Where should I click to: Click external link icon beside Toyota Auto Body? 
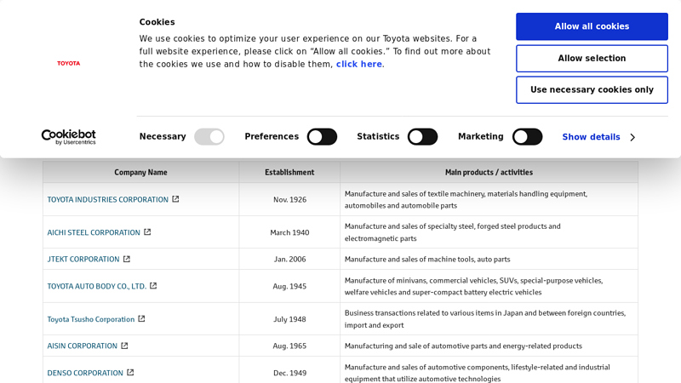click(153, 286)
